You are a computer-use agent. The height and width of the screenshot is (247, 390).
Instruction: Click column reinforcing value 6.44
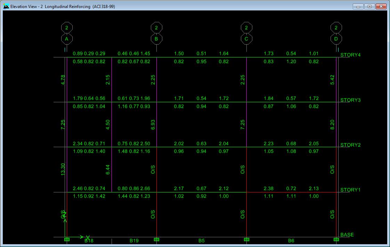point(108,169)
